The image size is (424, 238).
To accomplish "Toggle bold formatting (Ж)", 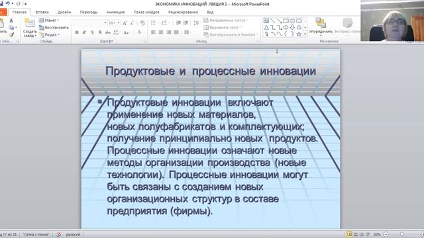I will 77,32.
